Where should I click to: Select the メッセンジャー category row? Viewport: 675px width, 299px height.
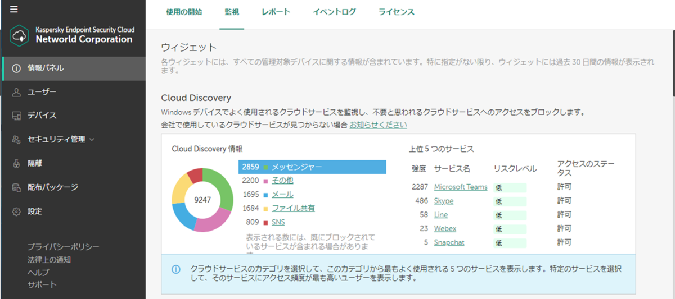pos(312,167)
